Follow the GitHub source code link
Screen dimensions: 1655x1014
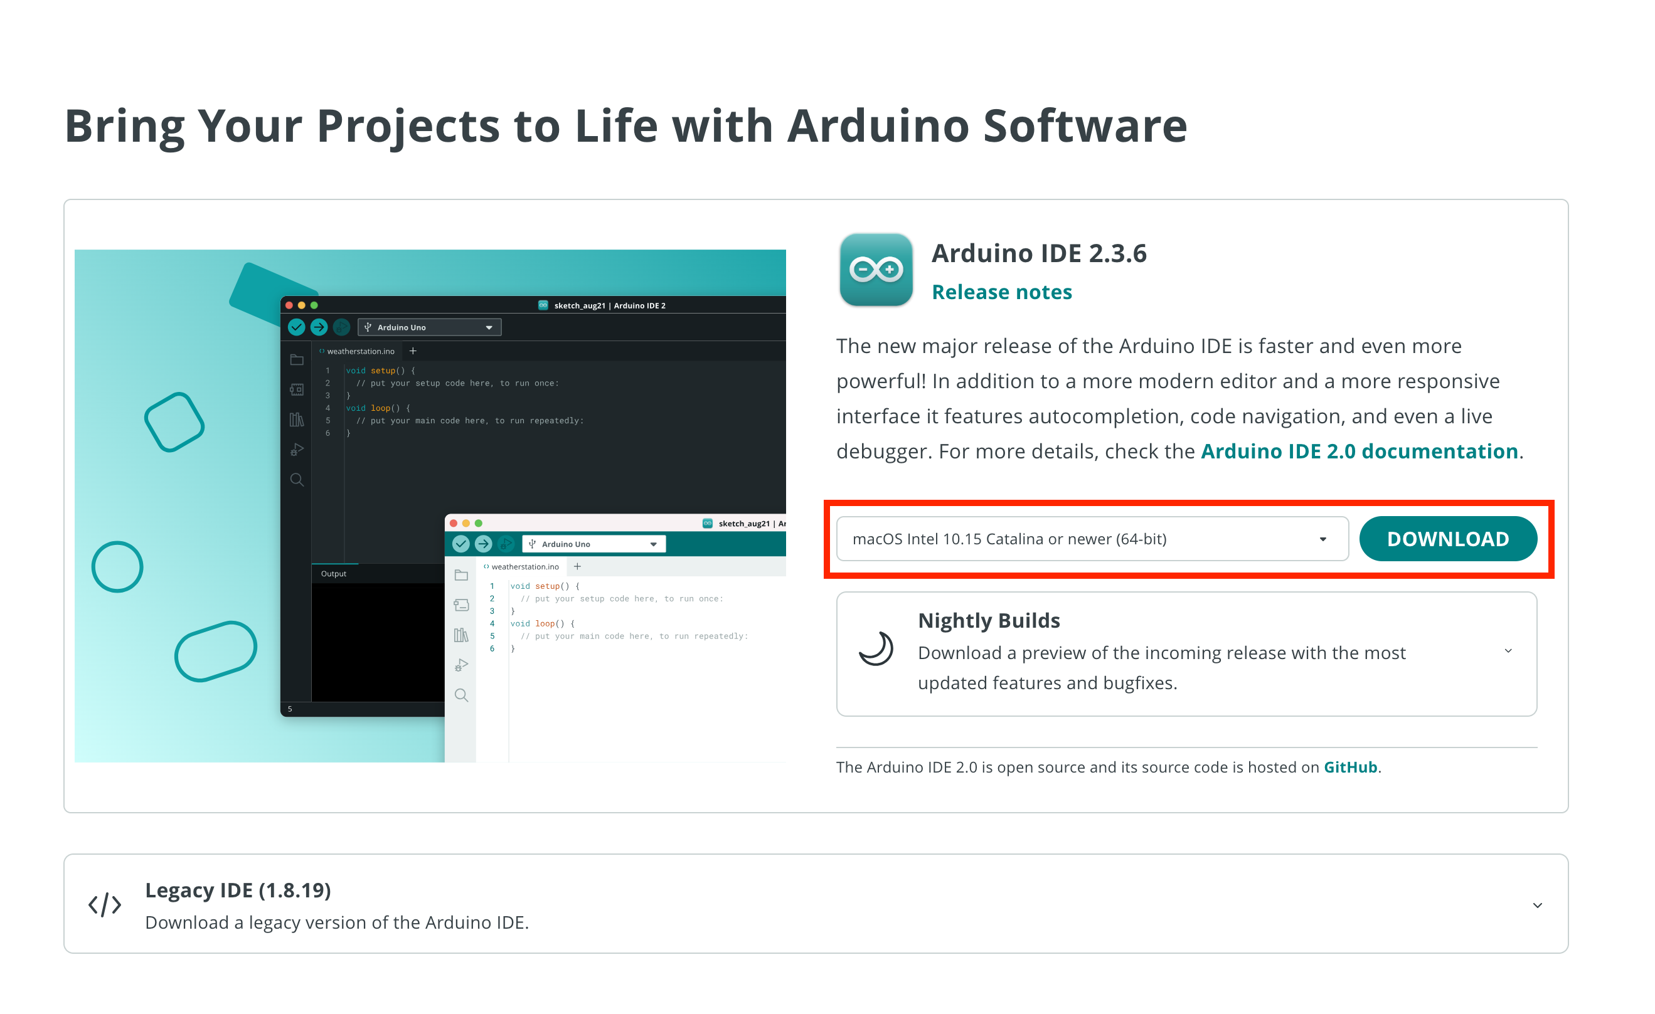point(1350,767)
